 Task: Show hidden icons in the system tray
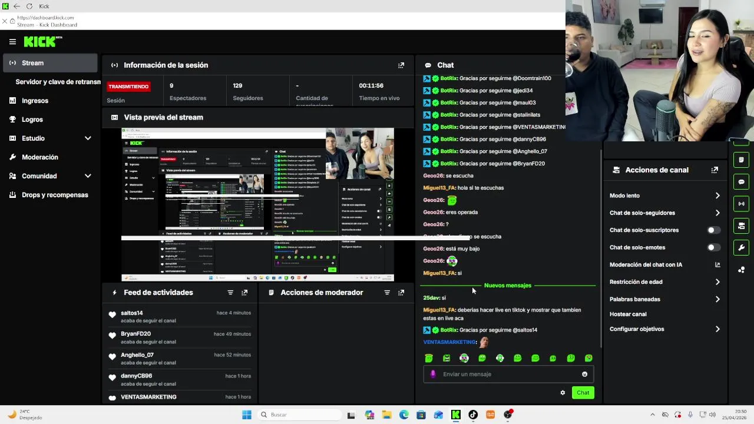coord(652,415)
